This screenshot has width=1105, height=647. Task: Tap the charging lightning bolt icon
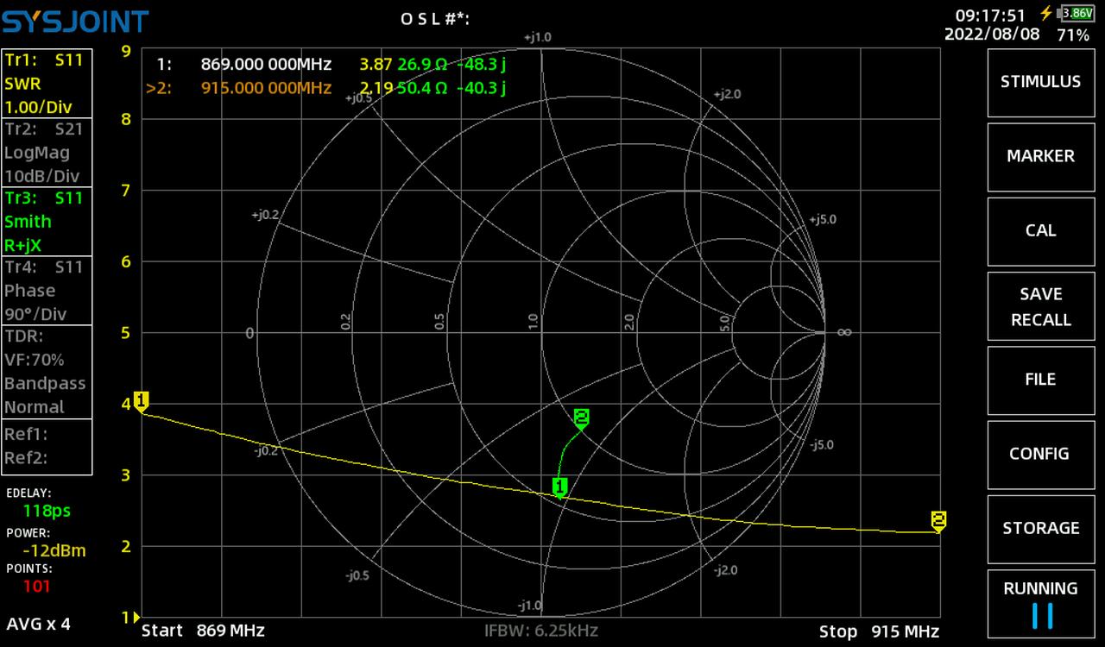point(1046,13)
